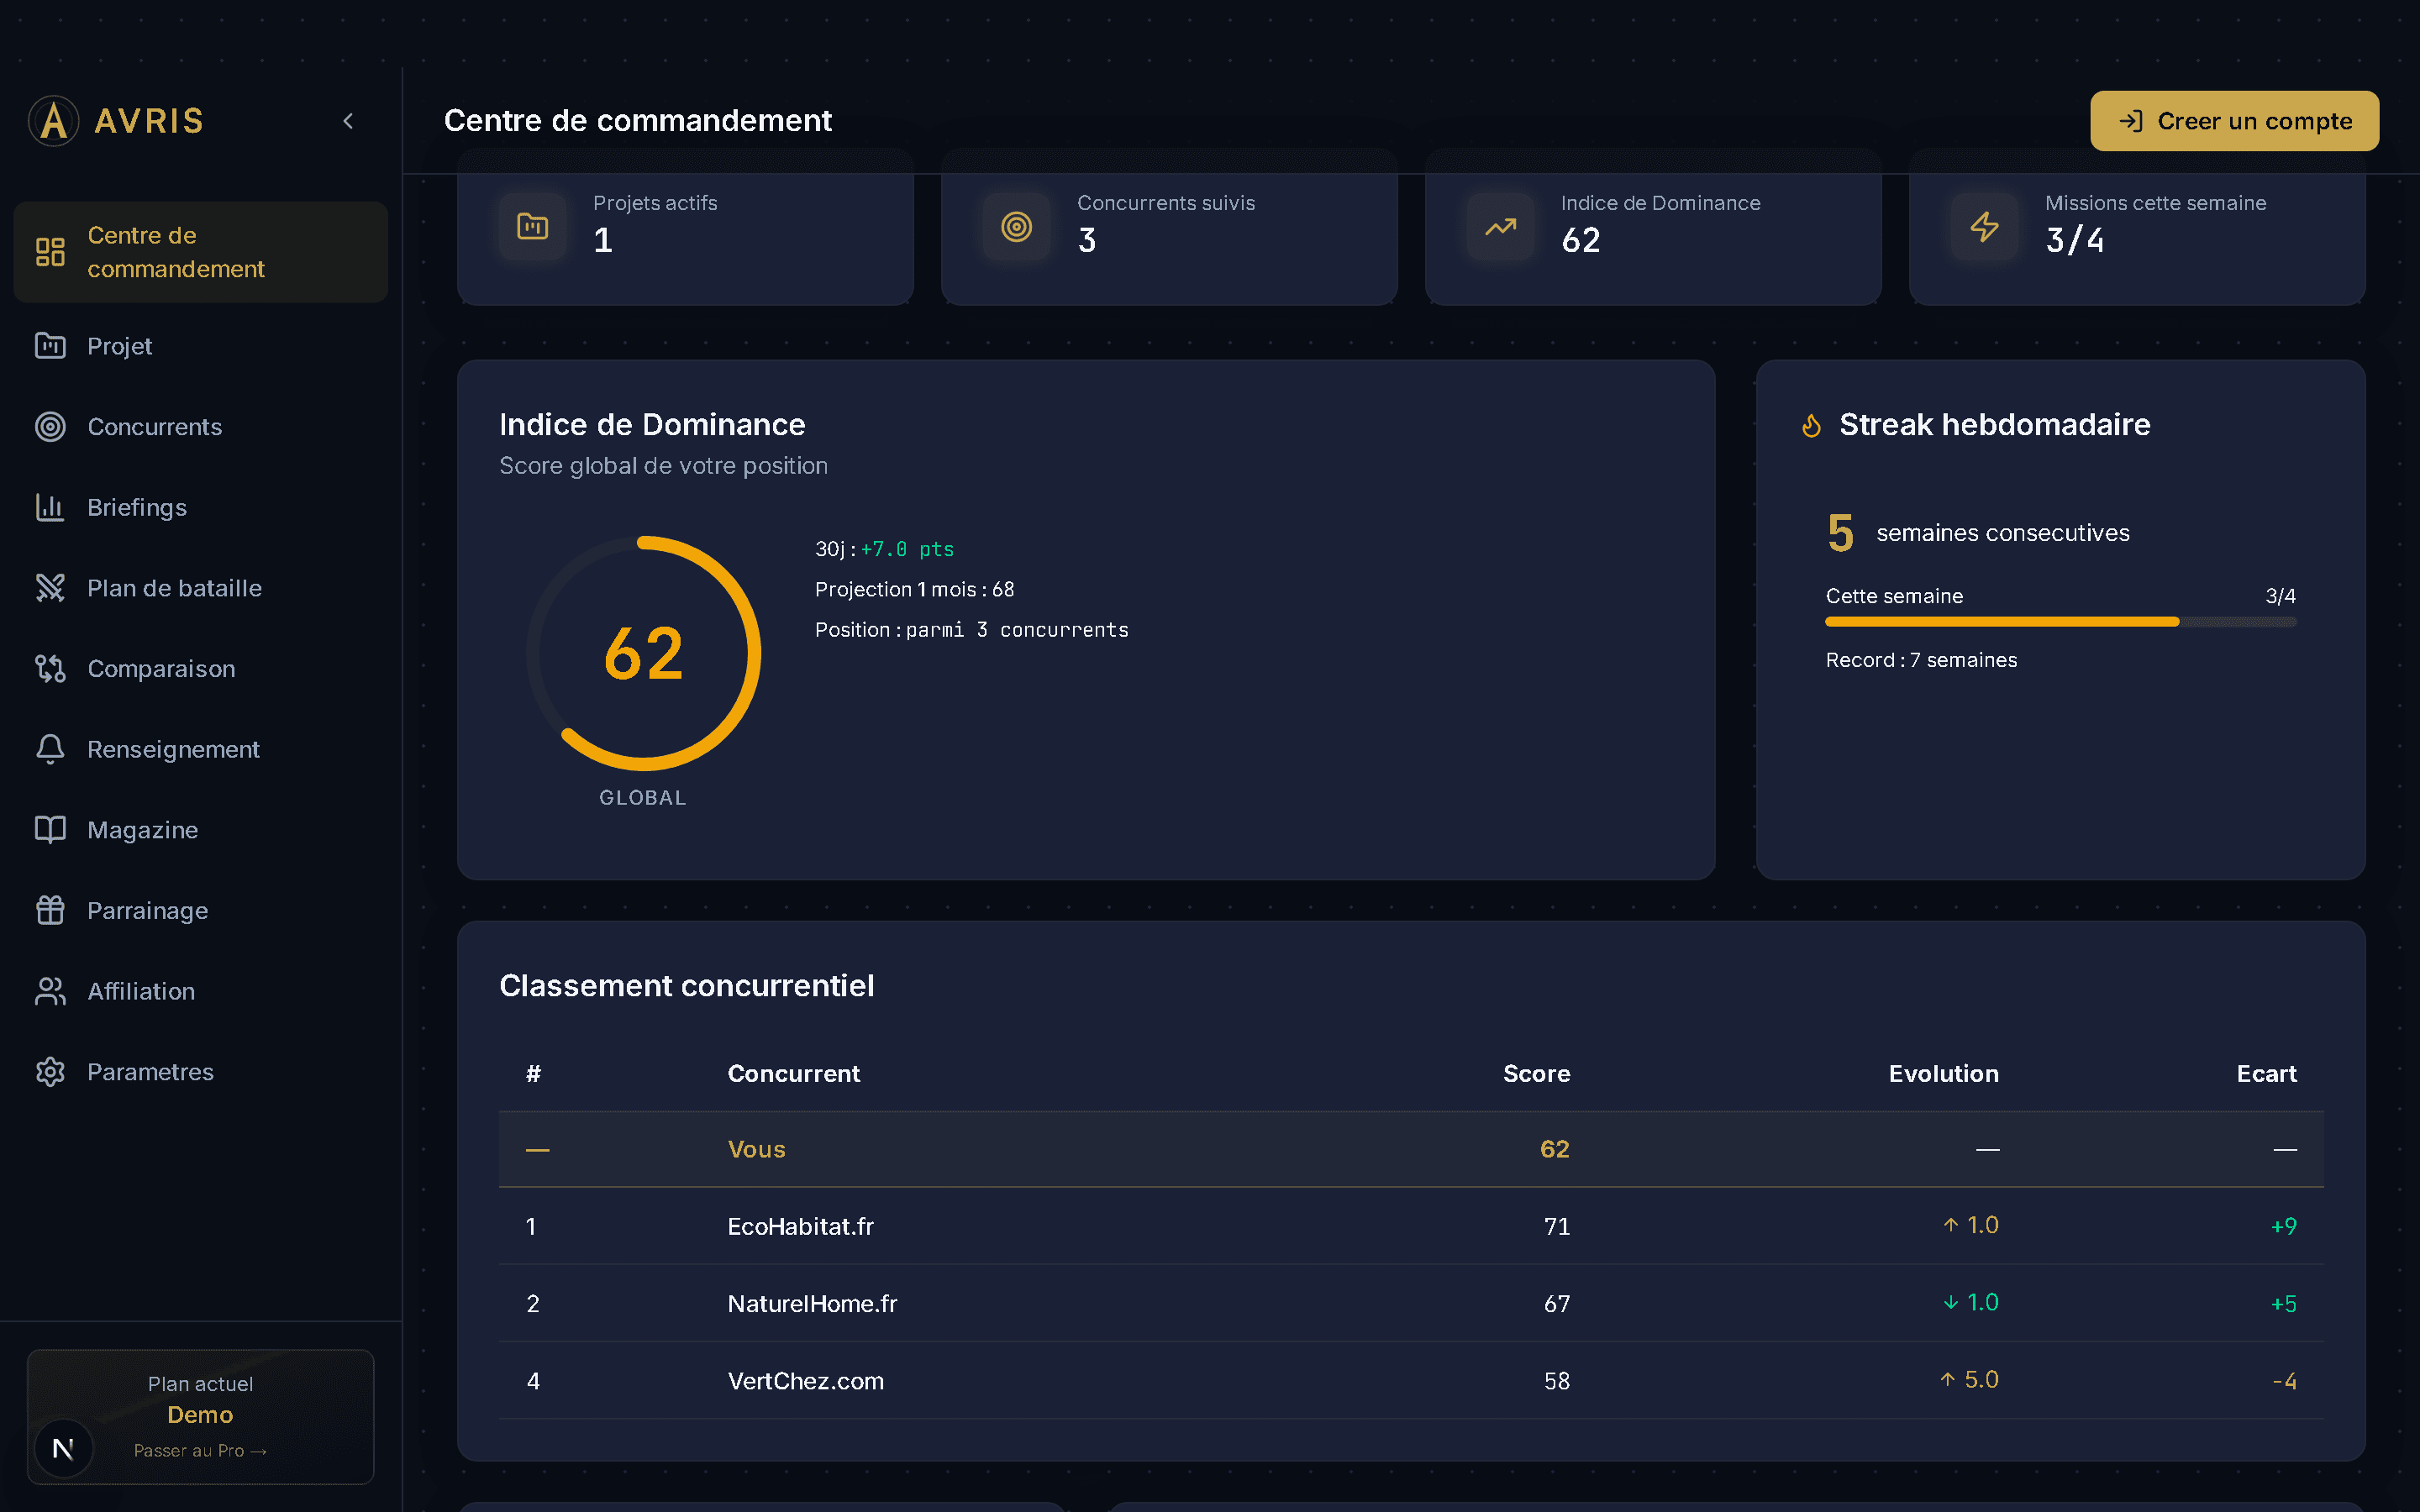
Task: Click the Plan de bataille swords icon
Action: (x=50, y=588)
